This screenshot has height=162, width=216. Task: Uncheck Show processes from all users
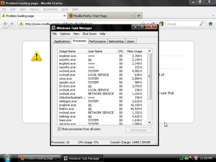click(x=59, y=129)
